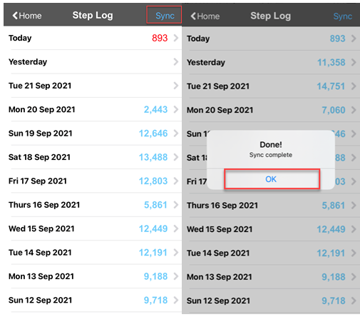
Task: Open the Tue 21 Sep 2021 entry showing 14,751
Action: pyautogui.click(x=271, y=86)
